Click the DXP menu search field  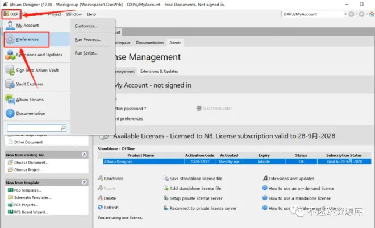[x=36, y=128]
